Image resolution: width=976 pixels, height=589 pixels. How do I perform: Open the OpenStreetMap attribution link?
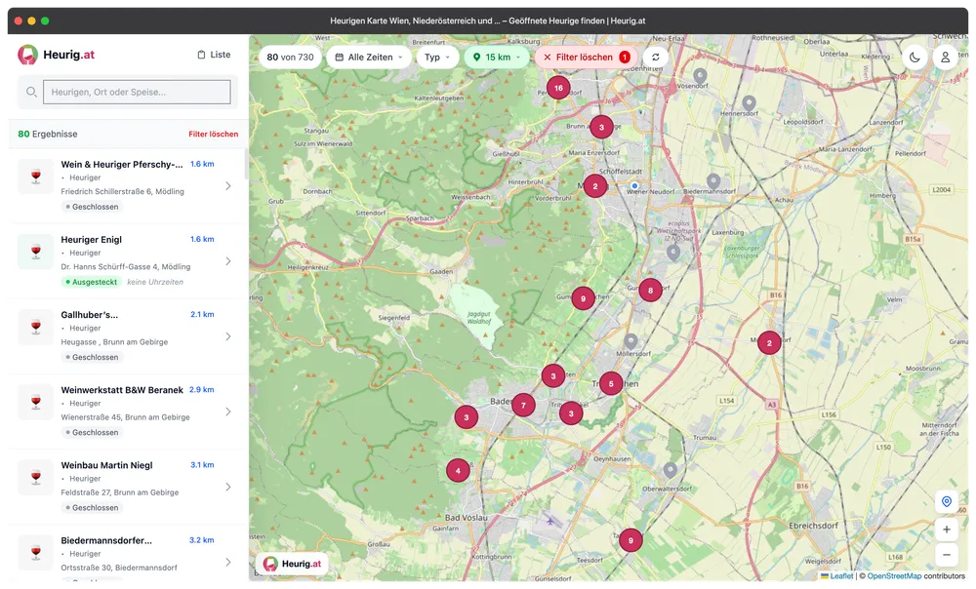point(894,576)
